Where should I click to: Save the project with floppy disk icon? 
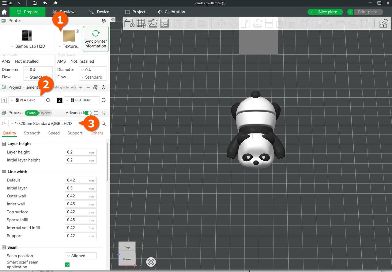[x=35, y=3]
